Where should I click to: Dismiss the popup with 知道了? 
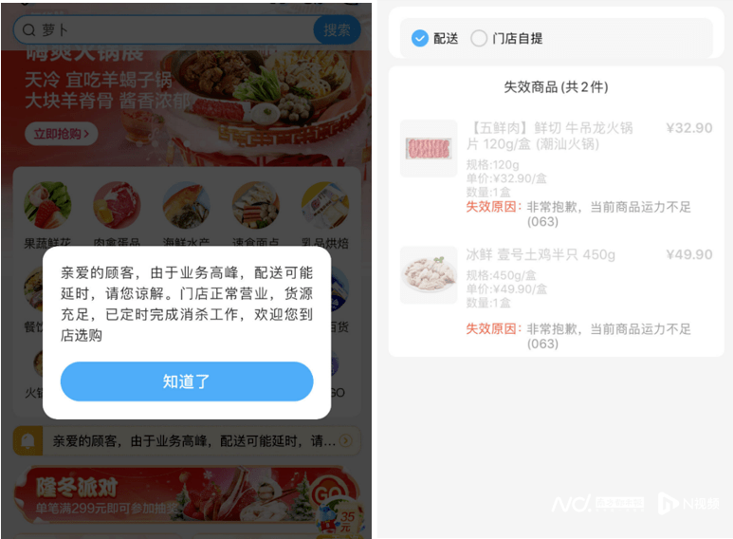pos(187,381)
